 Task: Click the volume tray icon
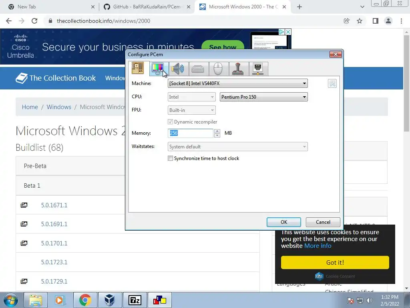[x=370, y=300]
